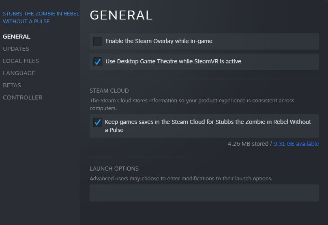Click the 'Advanced users may choose' description text
Image resolution: width=328 pixels, height=225 pixels.
[x=181, y=178]
